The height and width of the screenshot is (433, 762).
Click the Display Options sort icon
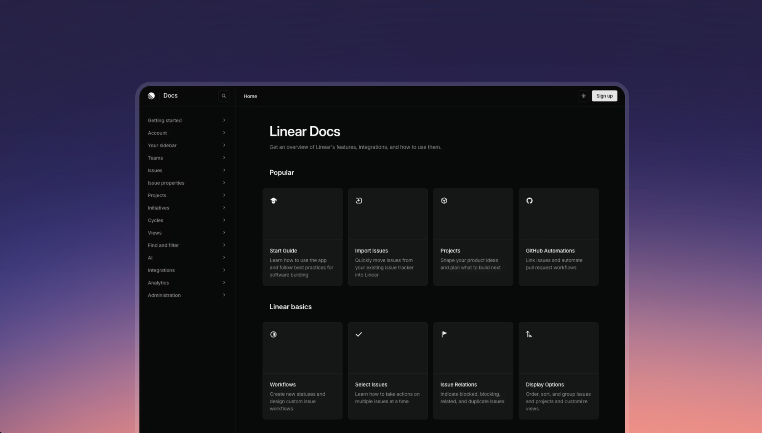(x=529, y=334)
